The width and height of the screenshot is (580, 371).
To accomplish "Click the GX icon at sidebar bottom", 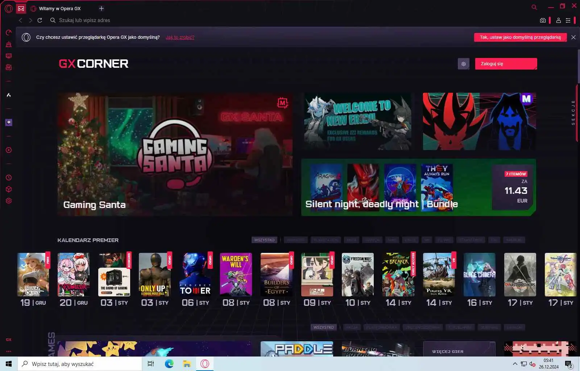I will (x=9, y=339).
